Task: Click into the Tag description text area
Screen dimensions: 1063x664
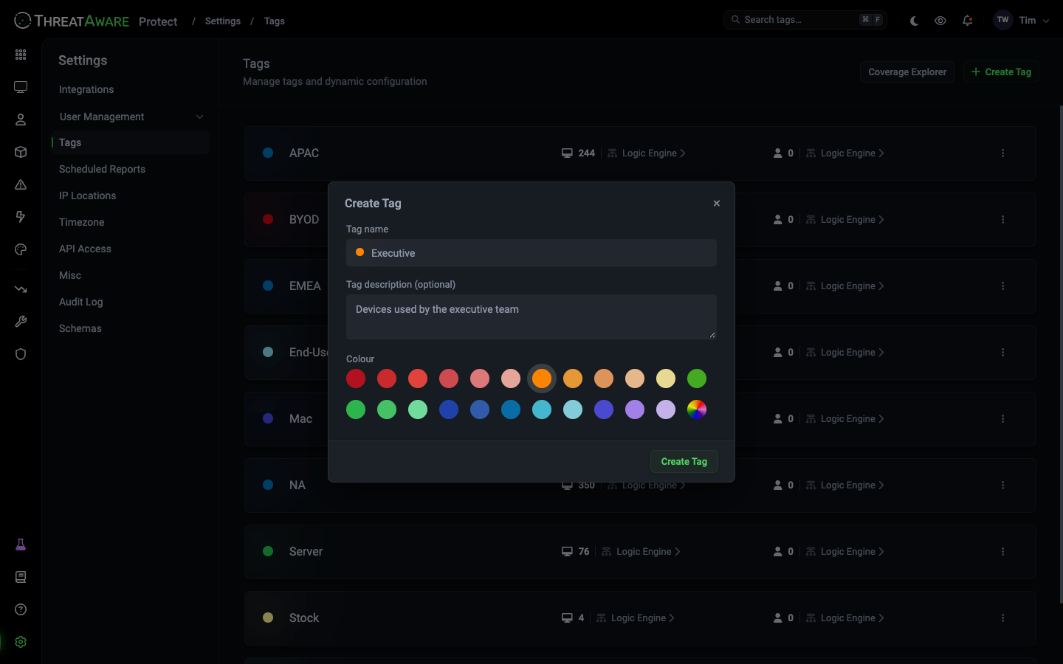Action: click(531, 317)
